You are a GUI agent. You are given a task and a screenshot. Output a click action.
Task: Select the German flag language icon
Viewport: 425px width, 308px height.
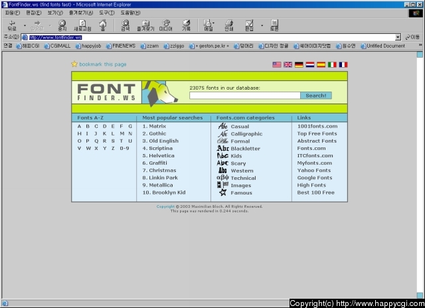(299, 64)
